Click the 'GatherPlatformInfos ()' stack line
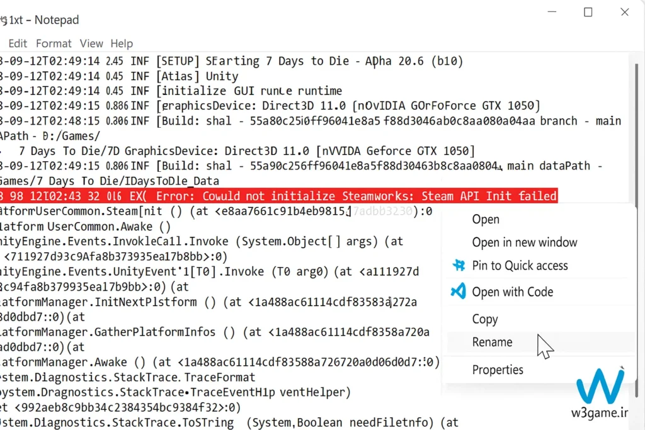 [x=215, y=332]
